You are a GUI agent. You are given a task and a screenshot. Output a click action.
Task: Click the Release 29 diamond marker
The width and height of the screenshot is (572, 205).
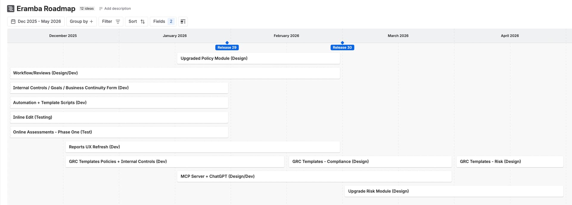(227, 43)
